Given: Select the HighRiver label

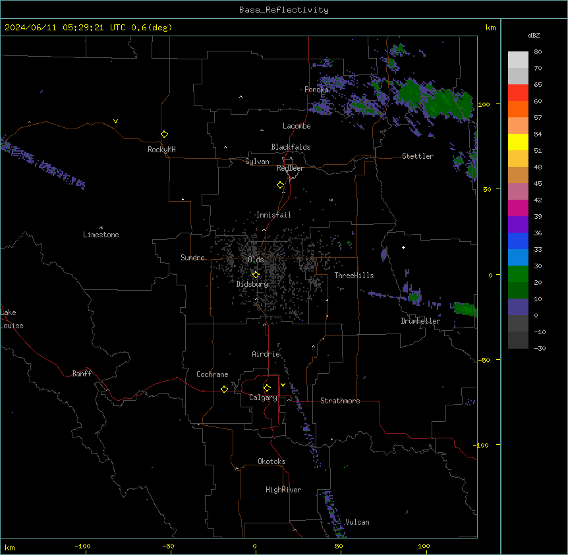Looking at the screenshot, I should [283, 490].
